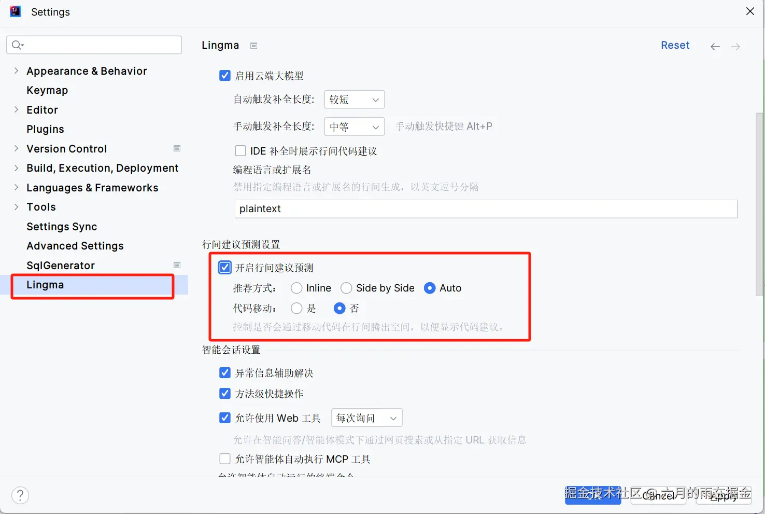Viewport: 765px width, 514px height.
Task: Choose 否 for 代码移动
Action: point(339,309)
